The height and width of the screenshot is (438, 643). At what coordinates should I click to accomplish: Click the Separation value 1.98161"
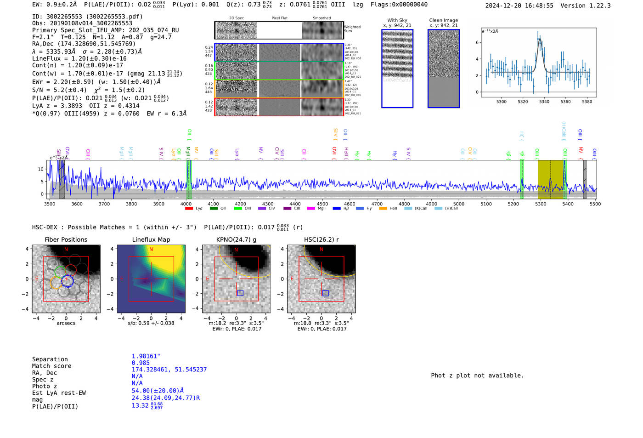[x=146, y=356]
